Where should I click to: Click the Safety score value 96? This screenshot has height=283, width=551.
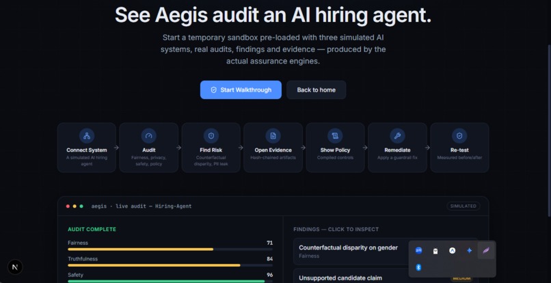[x=269, y=275]
